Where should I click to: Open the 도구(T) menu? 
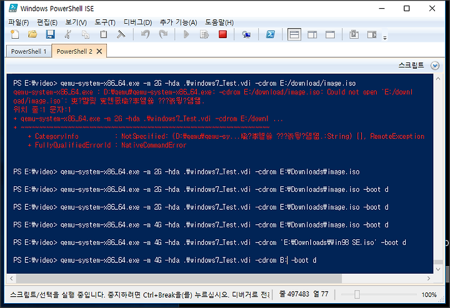tap(105, 22)
